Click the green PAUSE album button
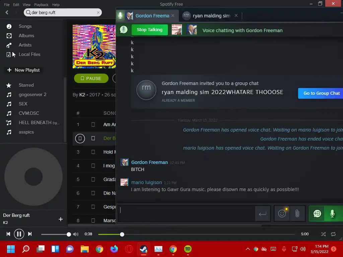 91,78
